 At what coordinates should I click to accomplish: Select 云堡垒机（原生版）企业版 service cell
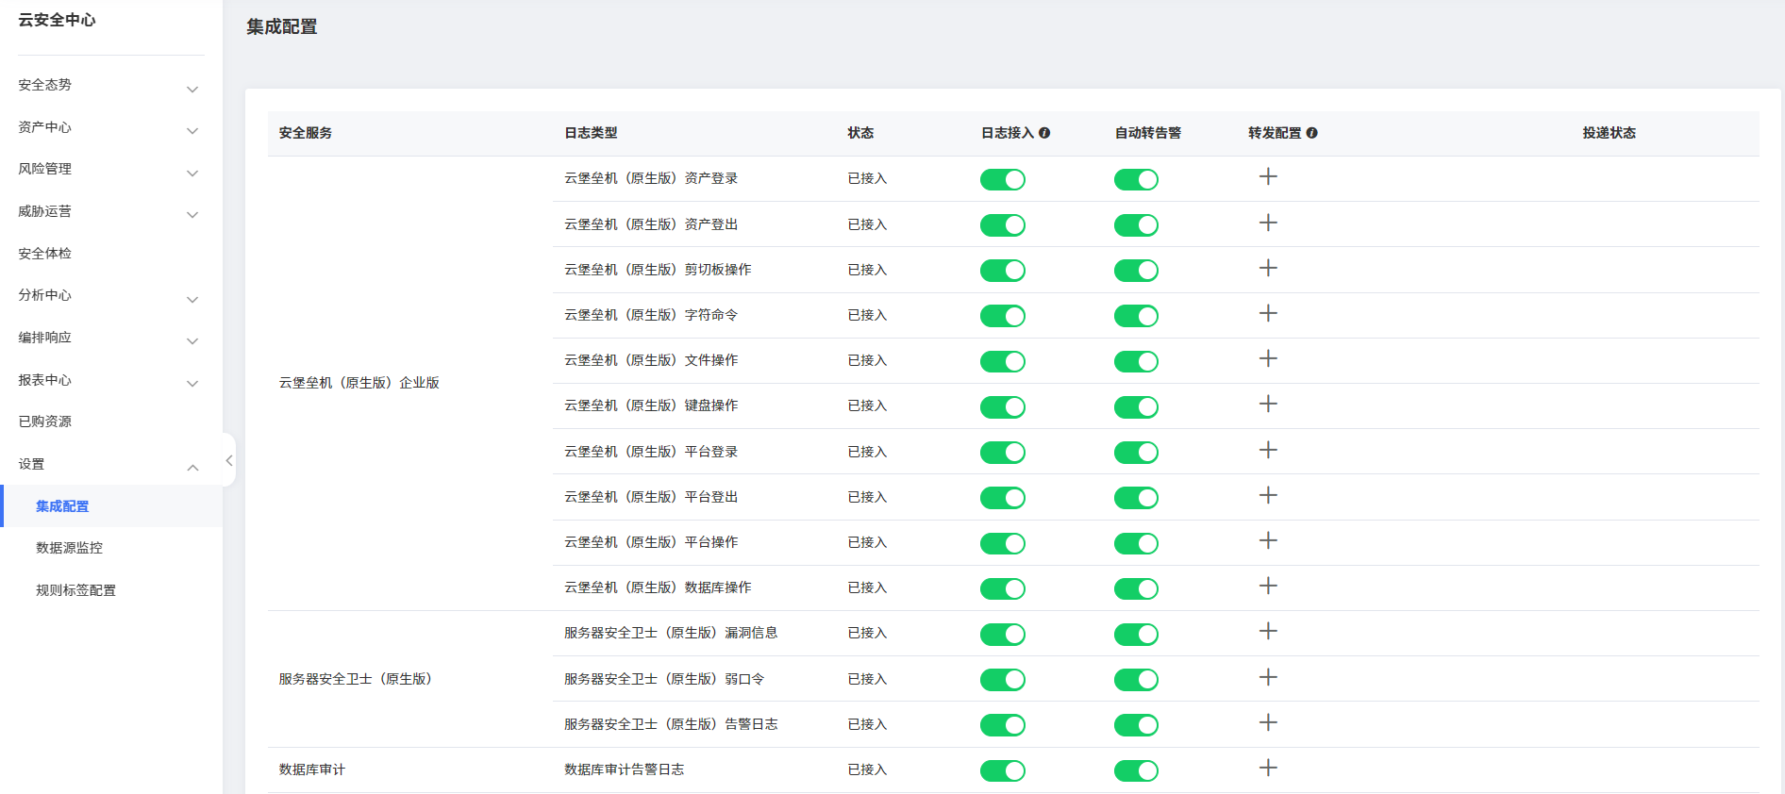click(x=359, y=383)
